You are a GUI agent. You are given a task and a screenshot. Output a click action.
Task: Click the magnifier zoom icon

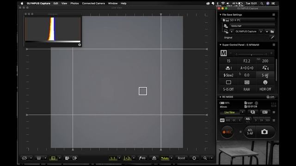pos(205,158)
